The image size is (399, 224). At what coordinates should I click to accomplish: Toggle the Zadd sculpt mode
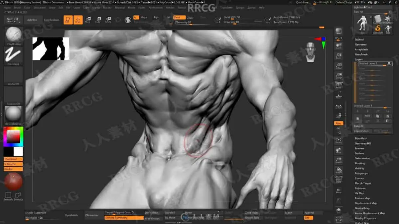point(179,17)
